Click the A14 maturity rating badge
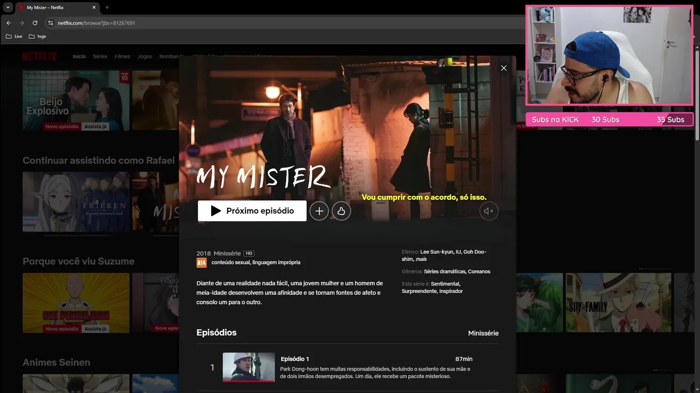 [201, 263]
